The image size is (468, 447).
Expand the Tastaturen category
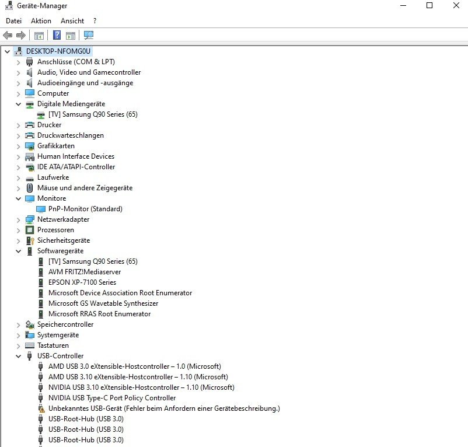(x=18, y=345)
